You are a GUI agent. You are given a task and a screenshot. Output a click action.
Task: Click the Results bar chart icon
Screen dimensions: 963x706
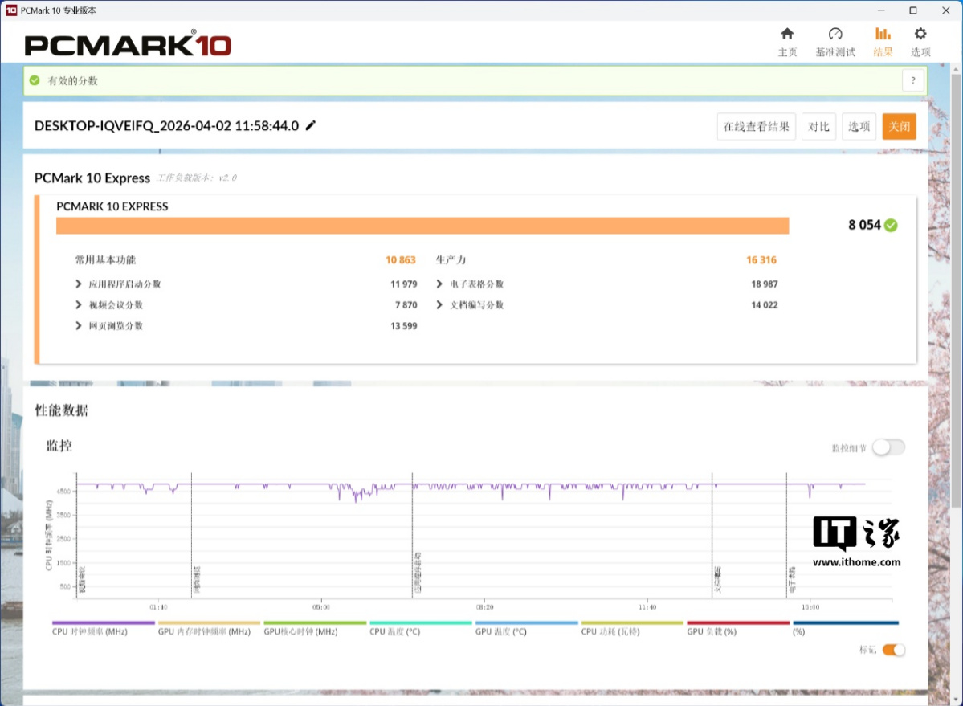pyautogui.click(x=883, y=34)
